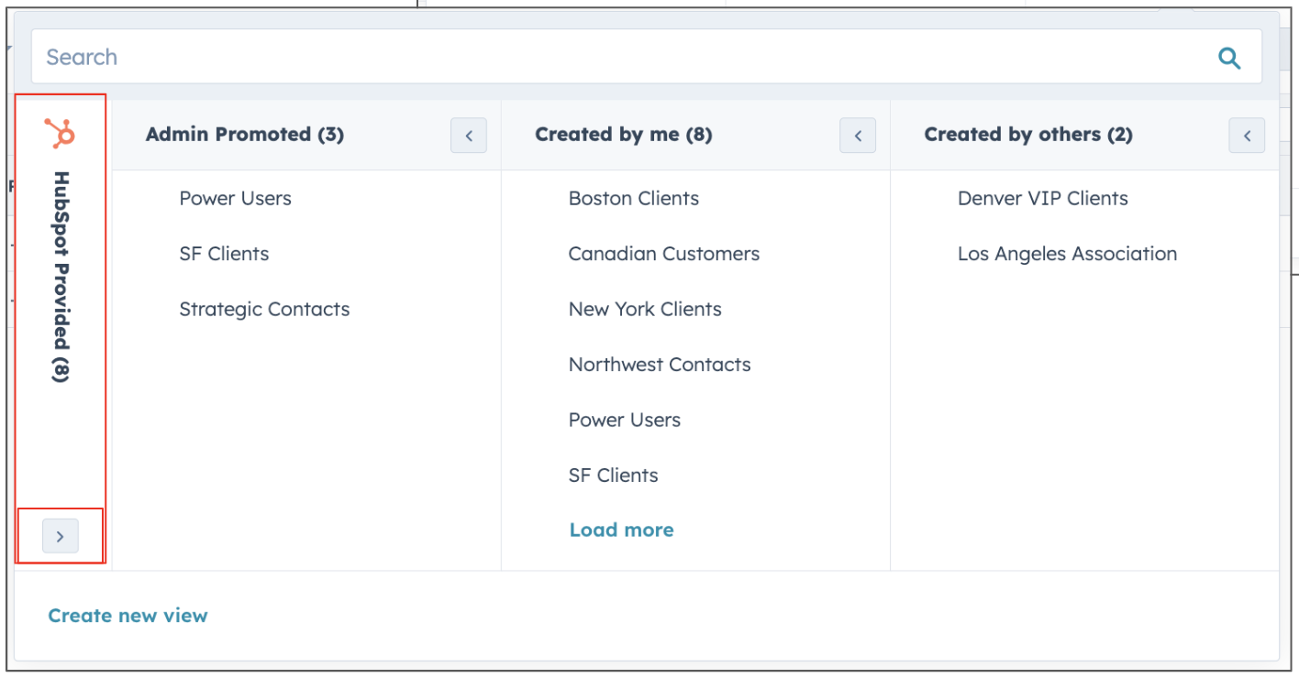
Task: Click the Created by others (2) heading
Action: [x=1028, y=135]
